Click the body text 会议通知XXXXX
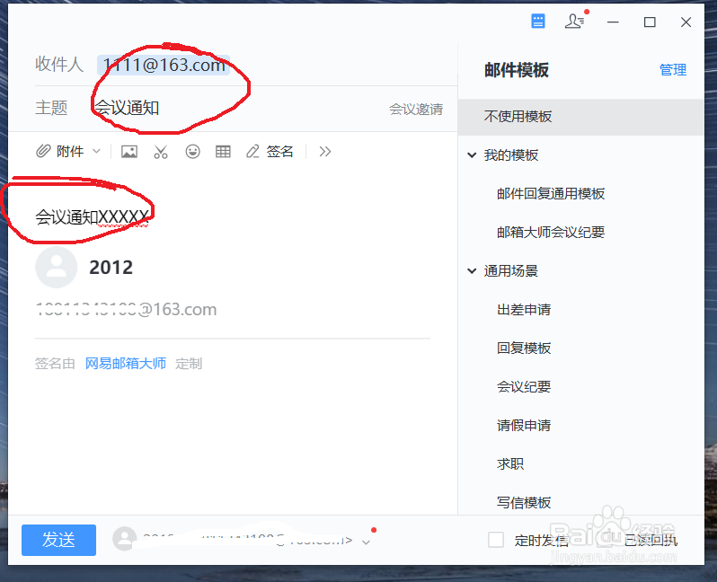717x582 pixels. pos(93,217)
